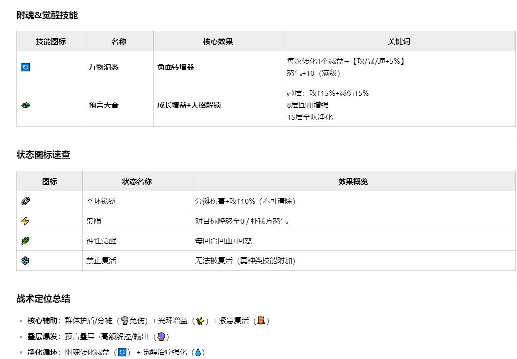Click the 效果概览 column header

(x=353, y=181)
